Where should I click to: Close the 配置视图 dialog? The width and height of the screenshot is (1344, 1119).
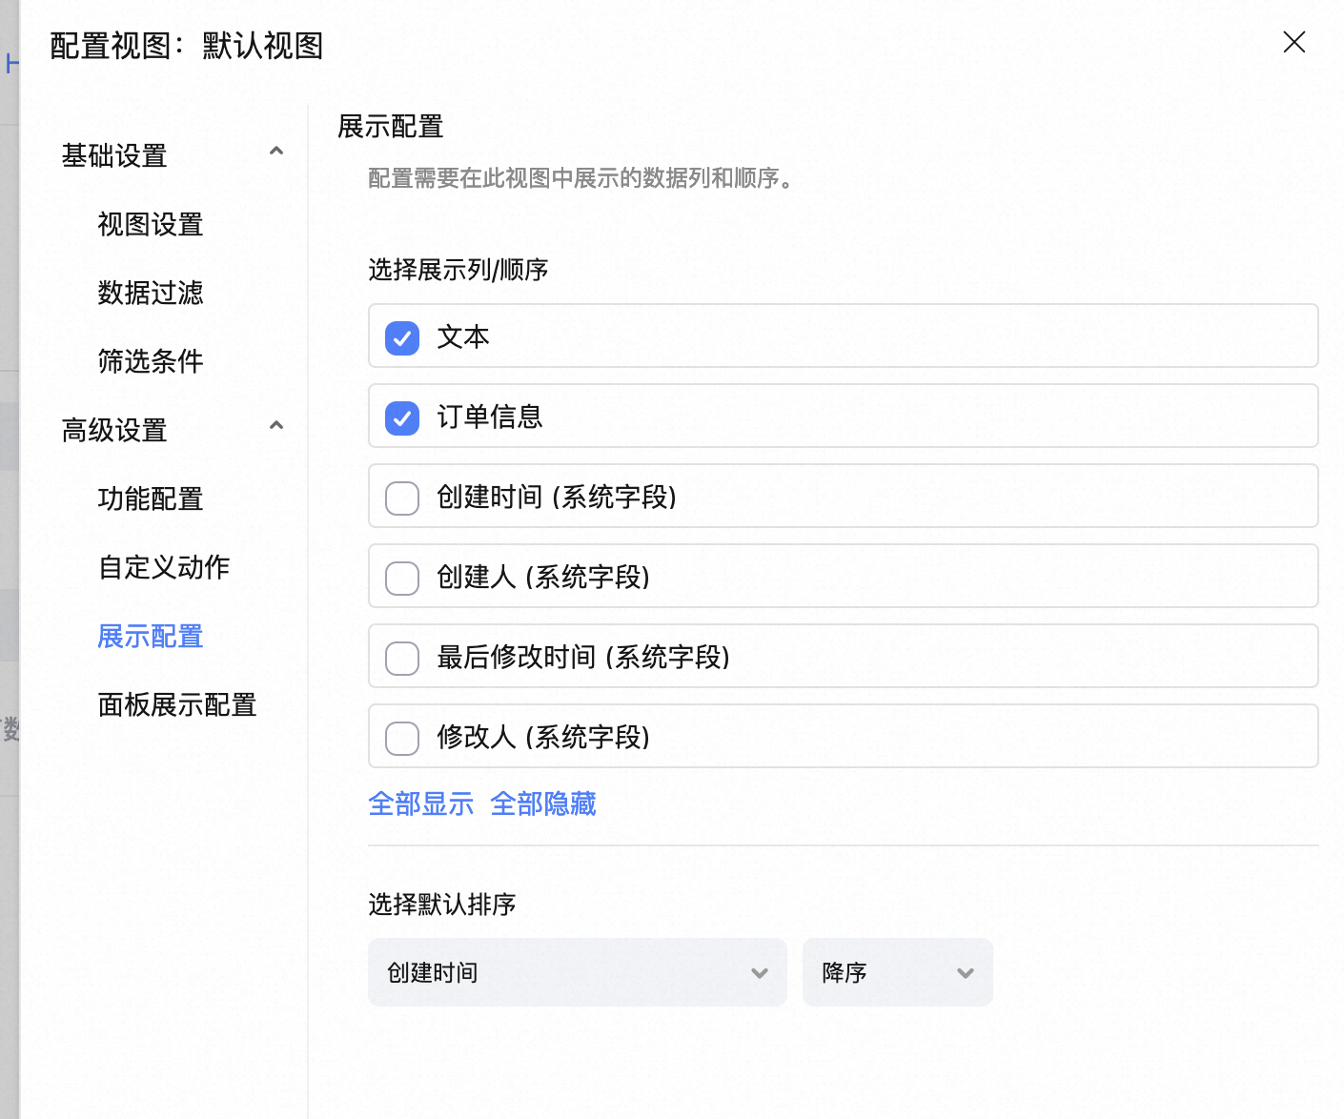point(1293,42)
